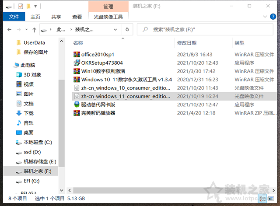Click the Back navigation arrow
The width and height of the screenshot is (280, 206).
10,30
